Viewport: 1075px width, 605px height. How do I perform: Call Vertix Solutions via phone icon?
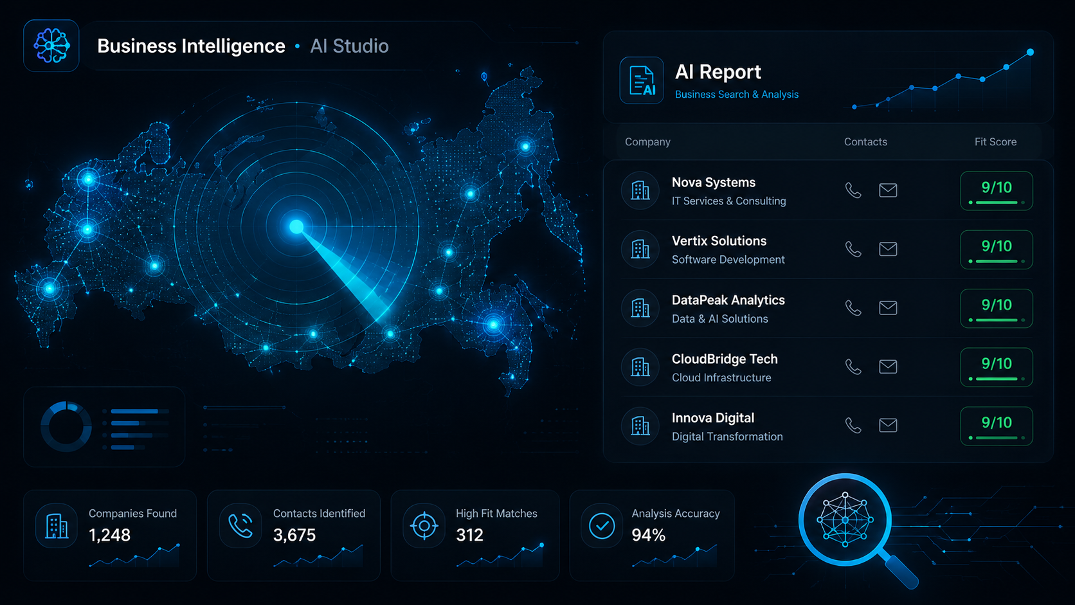853,249
